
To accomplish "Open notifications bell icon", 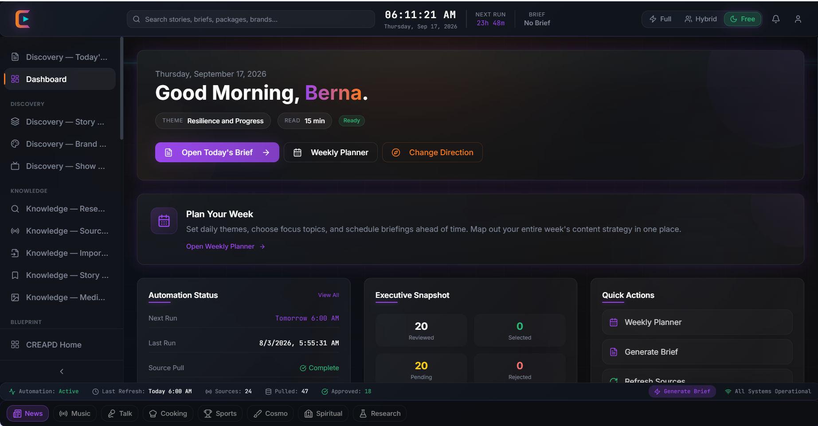I will 776,19.
